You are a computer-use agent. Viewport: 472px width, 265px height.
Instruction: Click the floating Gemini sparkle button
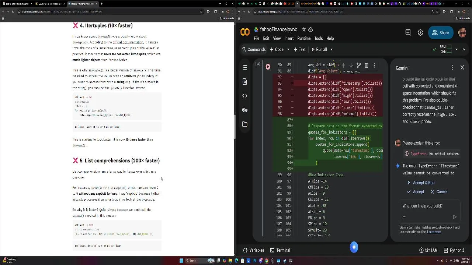point(354,247)
